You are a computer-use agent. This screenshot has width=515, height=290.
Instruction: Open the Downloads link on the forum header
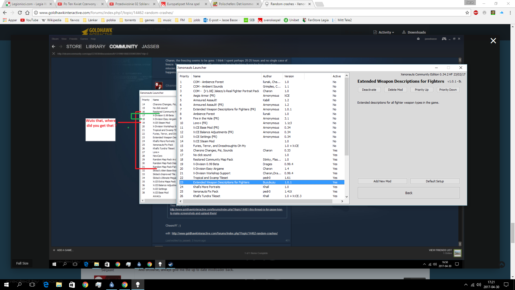[x=414, y=32]
